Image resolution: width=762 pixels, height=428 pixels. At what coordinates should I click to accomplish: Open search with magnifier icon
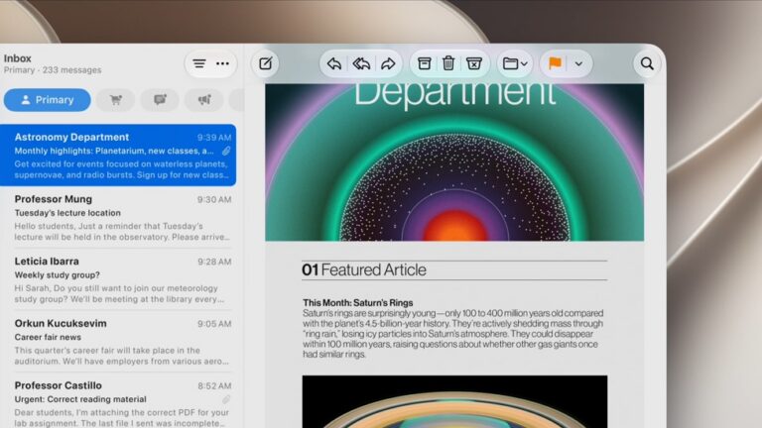647,63
